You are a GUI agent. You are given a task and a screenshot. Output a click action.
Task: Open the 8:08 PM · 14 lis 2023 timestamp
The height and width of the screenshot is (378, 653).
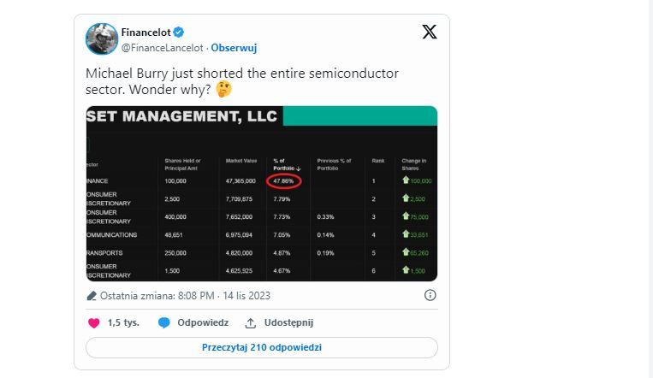coord(224,296)
